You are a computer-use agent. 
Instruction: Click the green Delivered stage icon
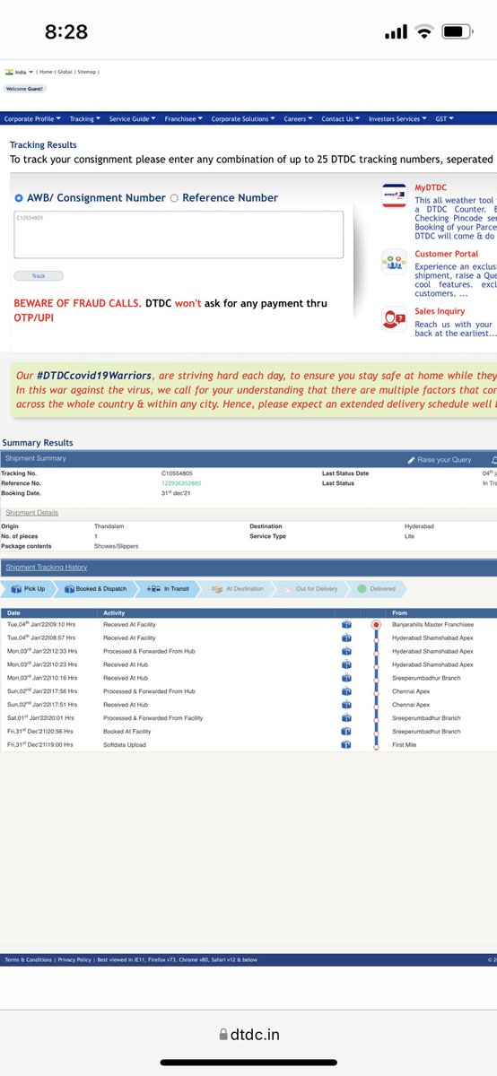[x=362, y=589]
